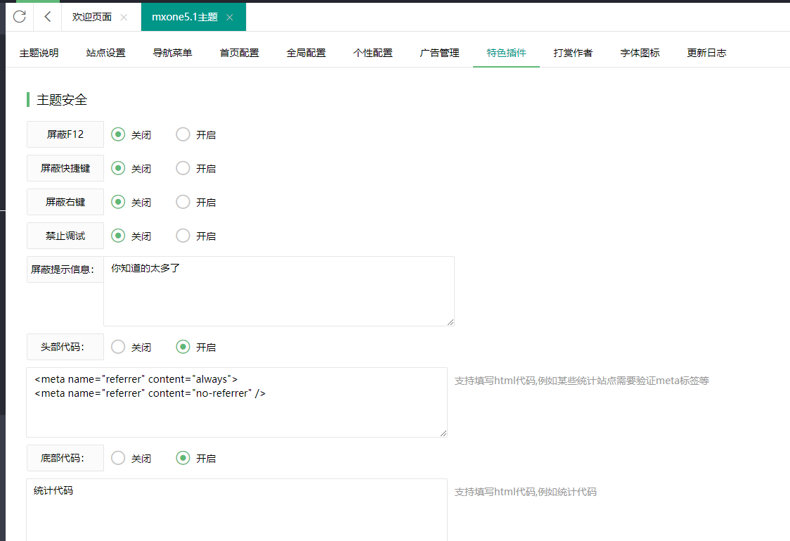Click the meta标签 hint text
The width and height of the screenshot is (790, 541).
(x=581, y=381)
